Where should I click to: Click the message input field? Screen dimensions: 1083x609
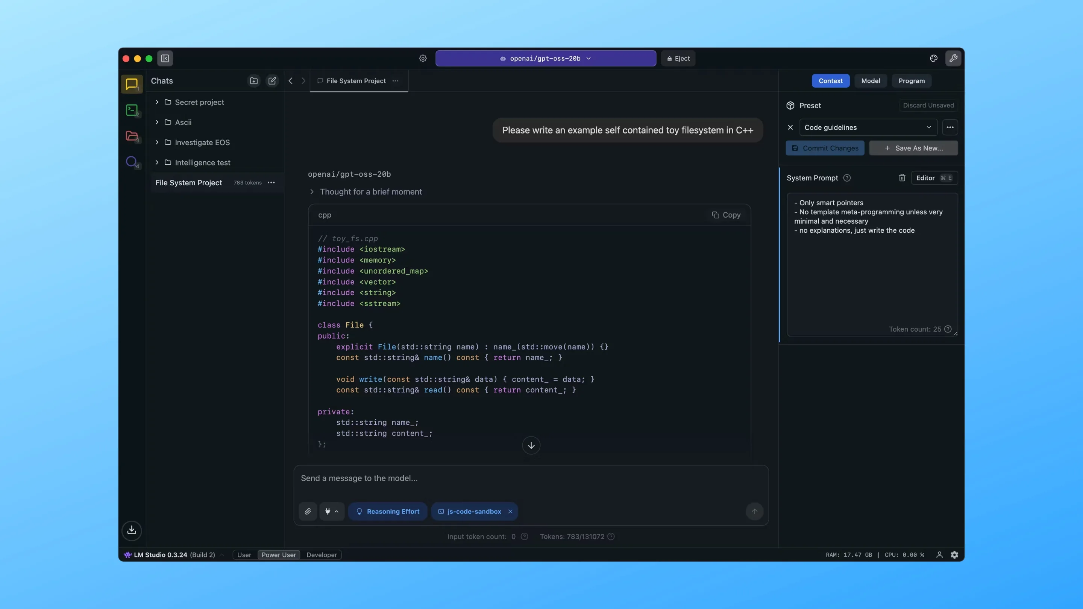pos(531,478)
